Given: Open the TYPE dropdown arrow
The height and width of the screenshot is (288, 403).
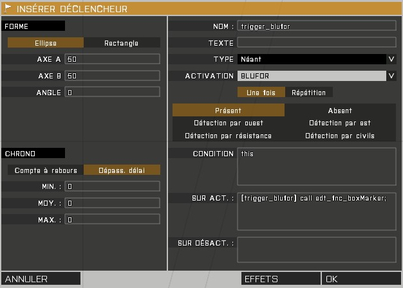Looking at the screenshot, I should pos(391,59).
